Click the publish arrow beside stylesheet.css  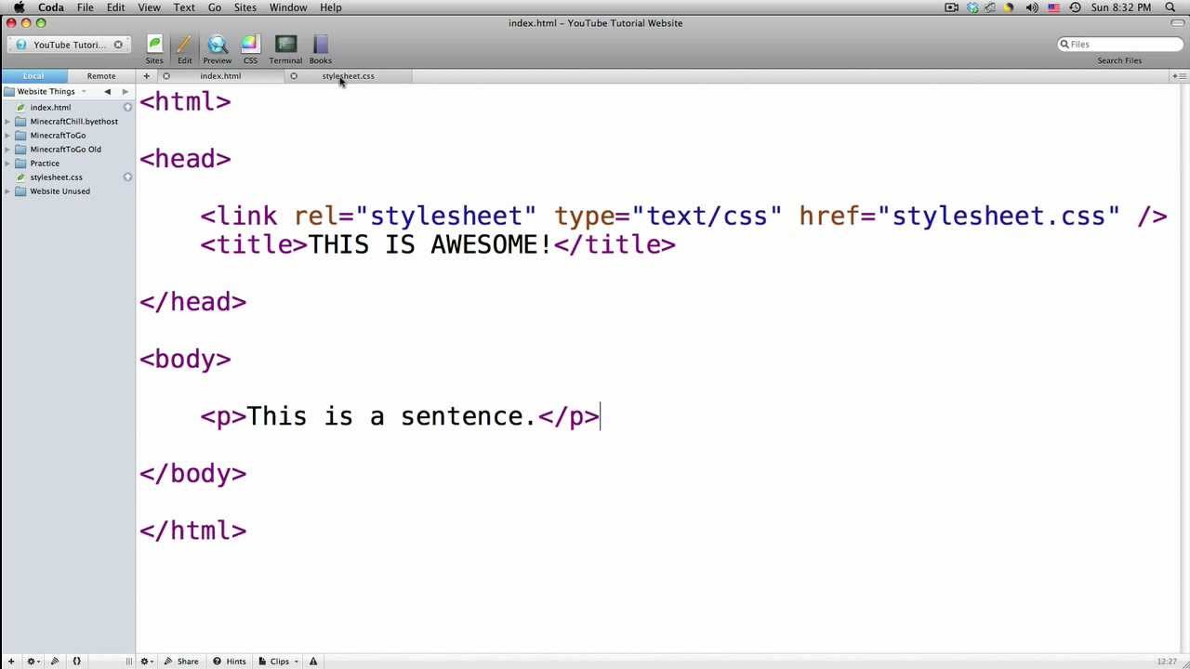coord(127,177)
